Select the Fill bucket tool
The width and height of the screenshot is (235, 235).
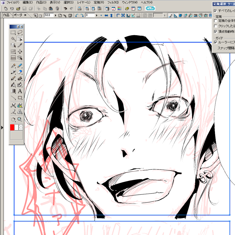pyautogui.click(x=13, y=85)
